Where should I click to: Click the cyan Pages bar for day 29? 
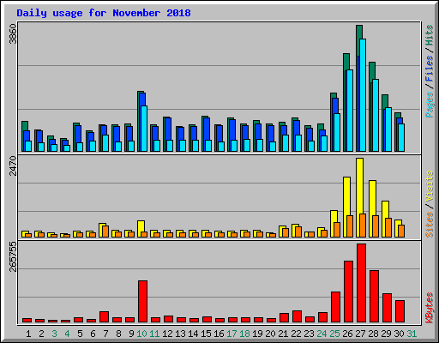coord(388,129)
